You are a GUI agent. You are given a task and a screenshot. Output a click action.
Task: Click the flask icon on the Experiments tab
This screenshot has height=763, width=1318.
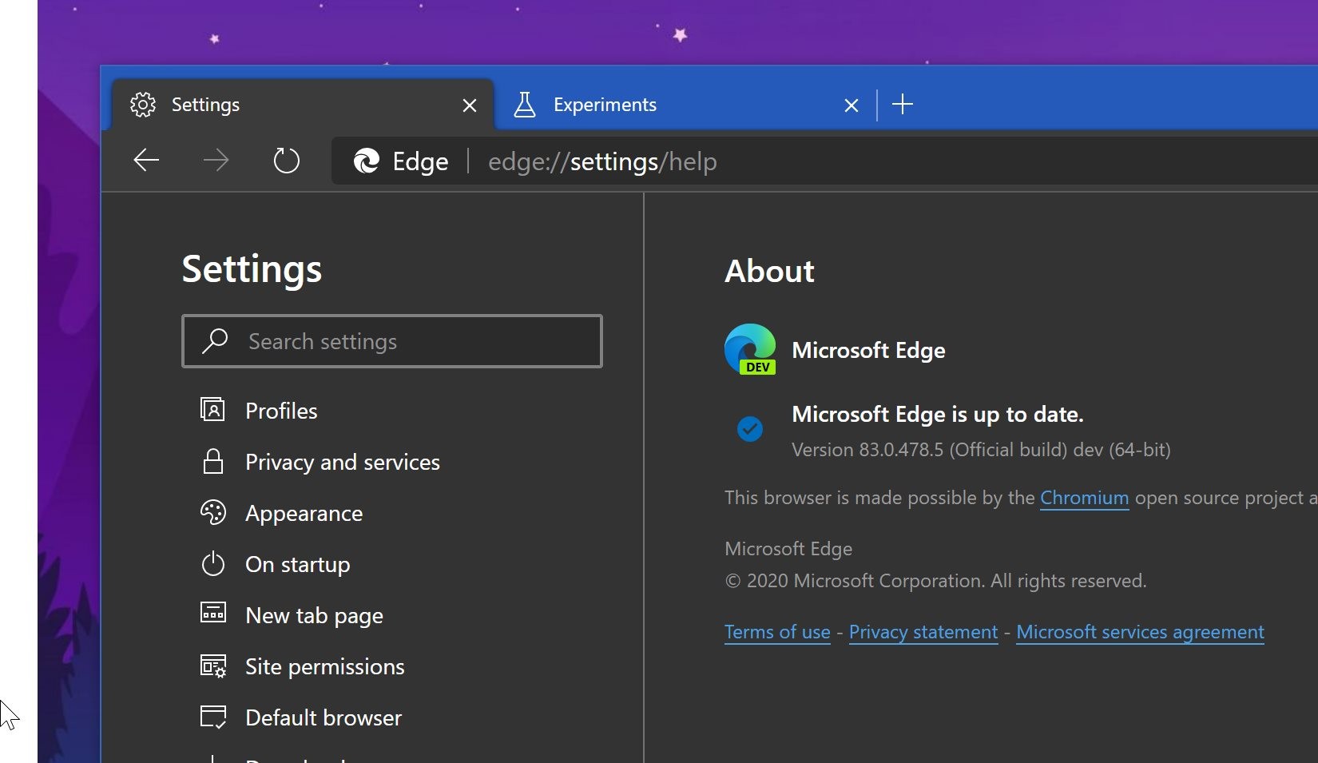point(525,105)
